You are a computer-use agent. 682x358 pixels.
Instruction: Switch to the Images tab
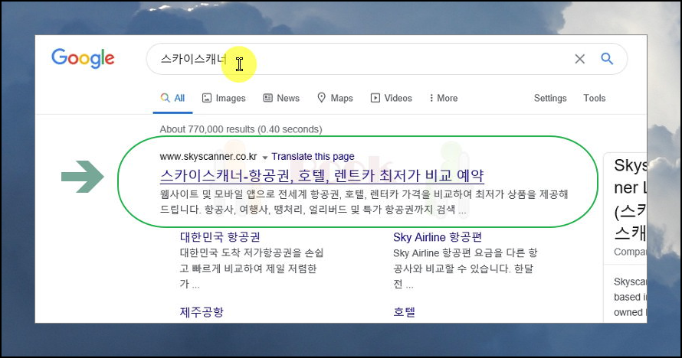pyautogui.click(x=224, y=98)
